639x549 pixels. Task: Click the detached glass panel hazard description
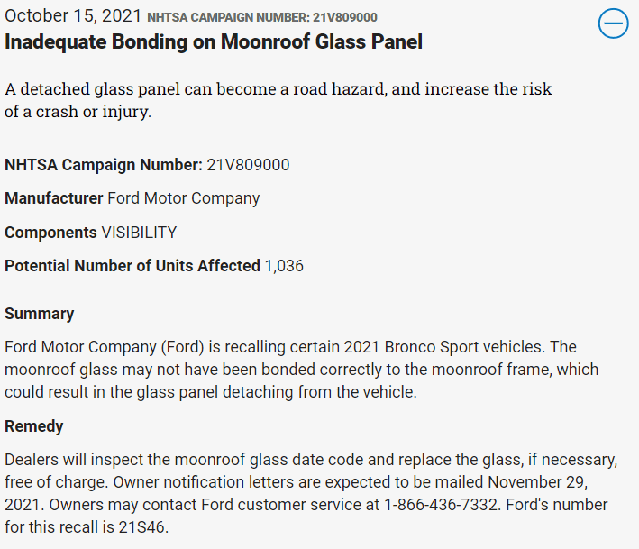(x=278, y=100)
